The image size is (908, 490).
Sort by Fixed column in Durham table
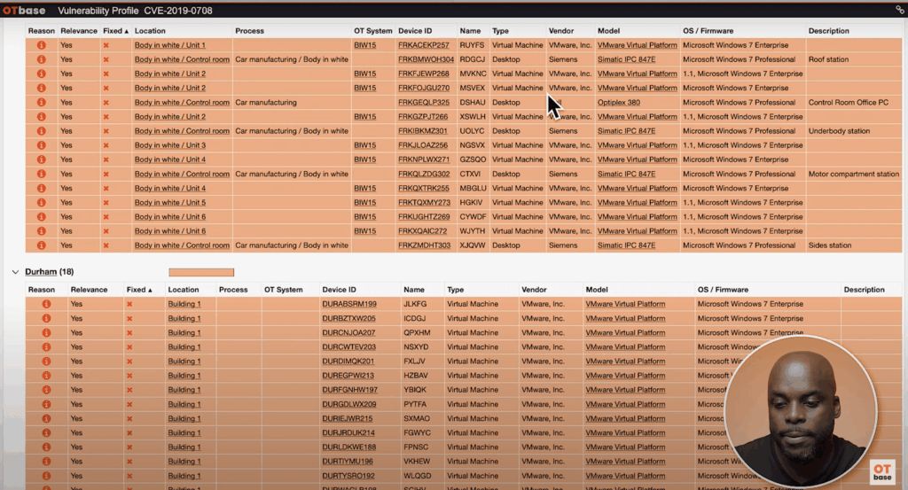139,290
